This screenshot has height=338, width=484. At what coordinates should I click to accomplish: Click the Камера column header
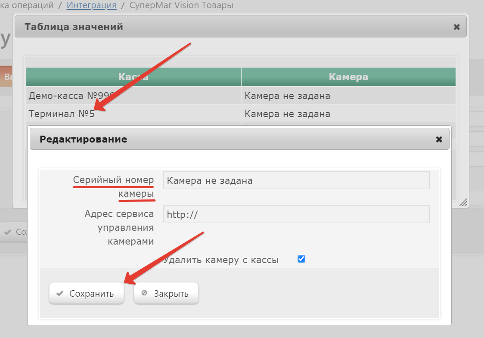(x=348, y=77)
